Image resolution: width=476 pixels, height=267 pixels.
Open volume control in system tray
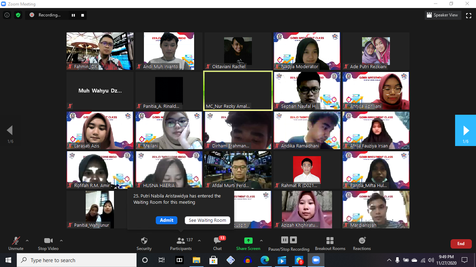click(431, 260)
